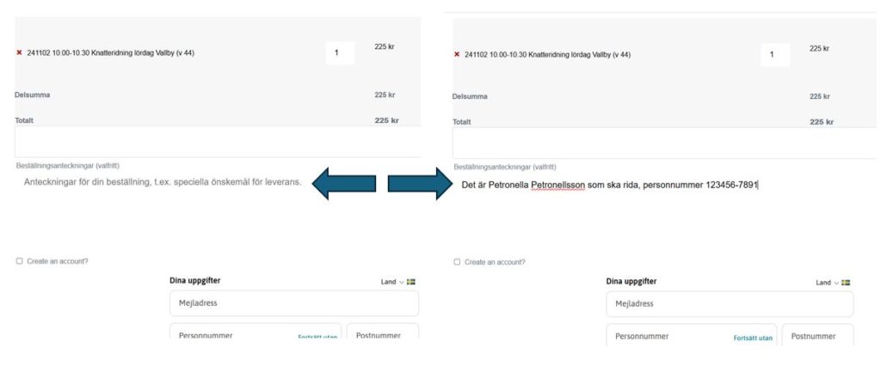Focus Mejladress field in right form
881x379 pixels.
tap(730, 303)
